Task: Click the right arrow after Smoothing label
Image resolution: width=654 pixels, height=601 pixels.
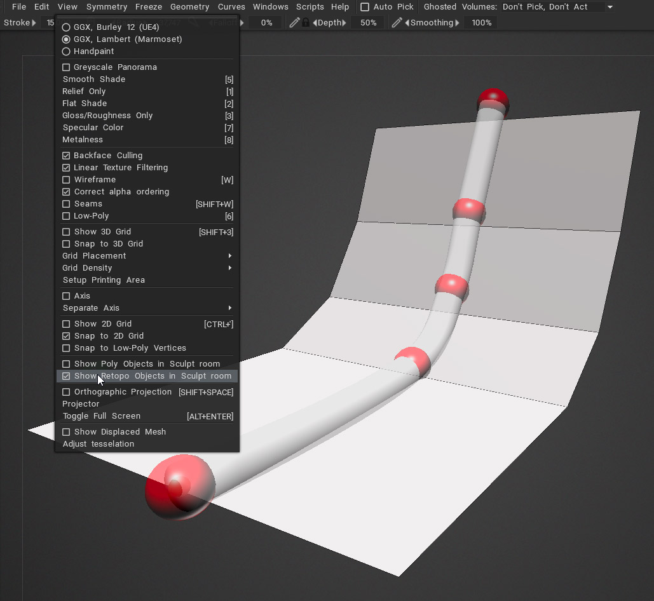Action: click(x=457, y=23)
